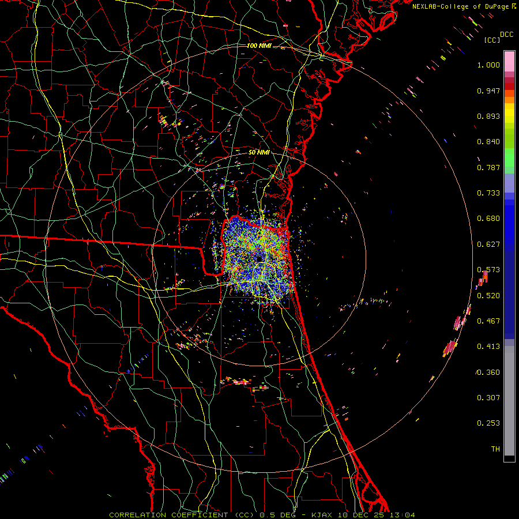Click the 0.627 legend value

[488, 245]
